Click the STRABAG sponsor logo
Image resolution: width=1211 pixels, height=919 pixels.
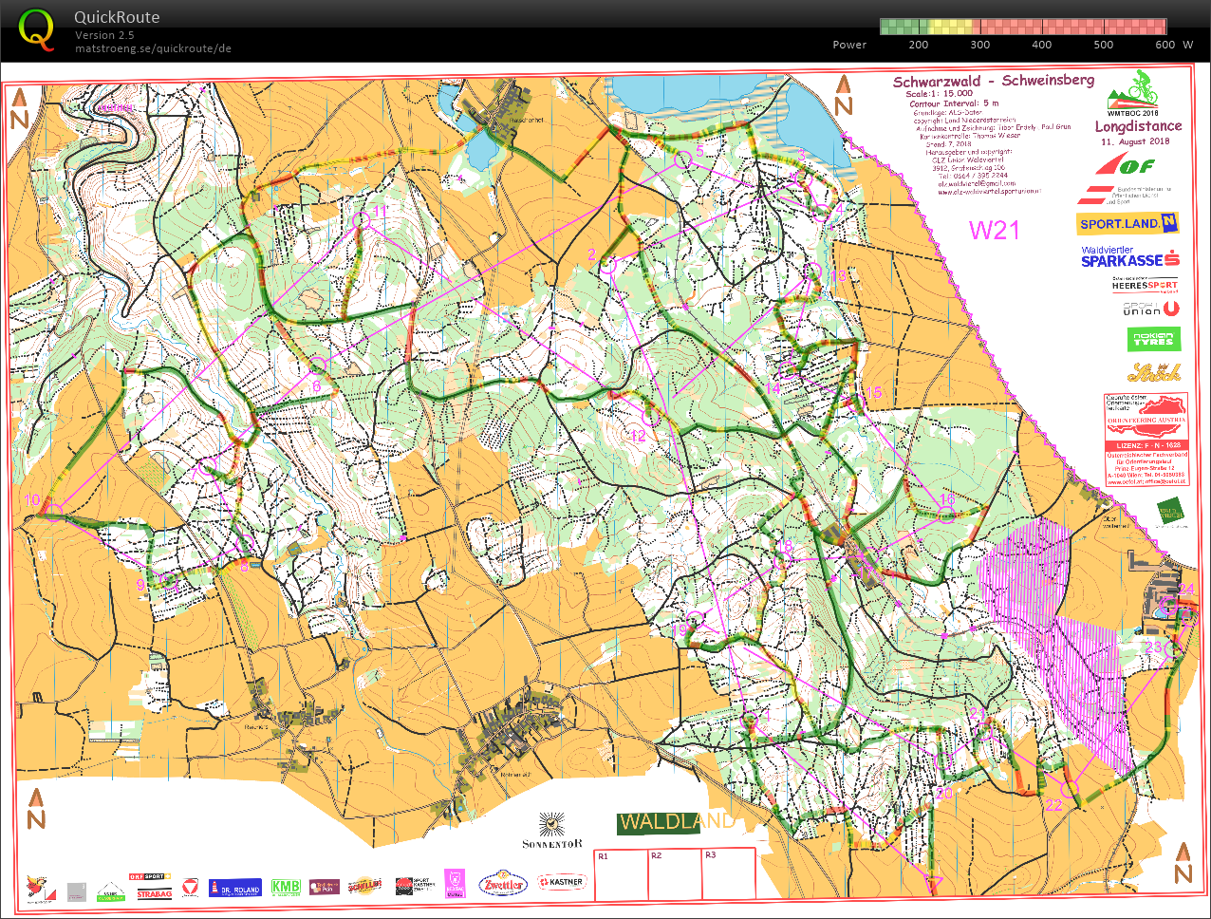(153, 893)
